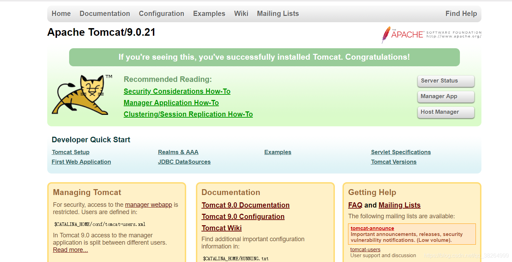Open the Apache Software Foundation logo link
The image size is (512, 262).
click(431, 35)
